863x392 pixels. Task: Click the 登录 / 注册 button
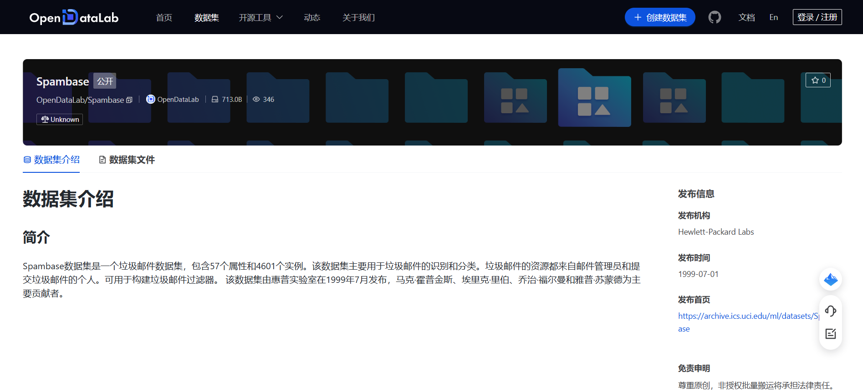click(x=817, y=17)
